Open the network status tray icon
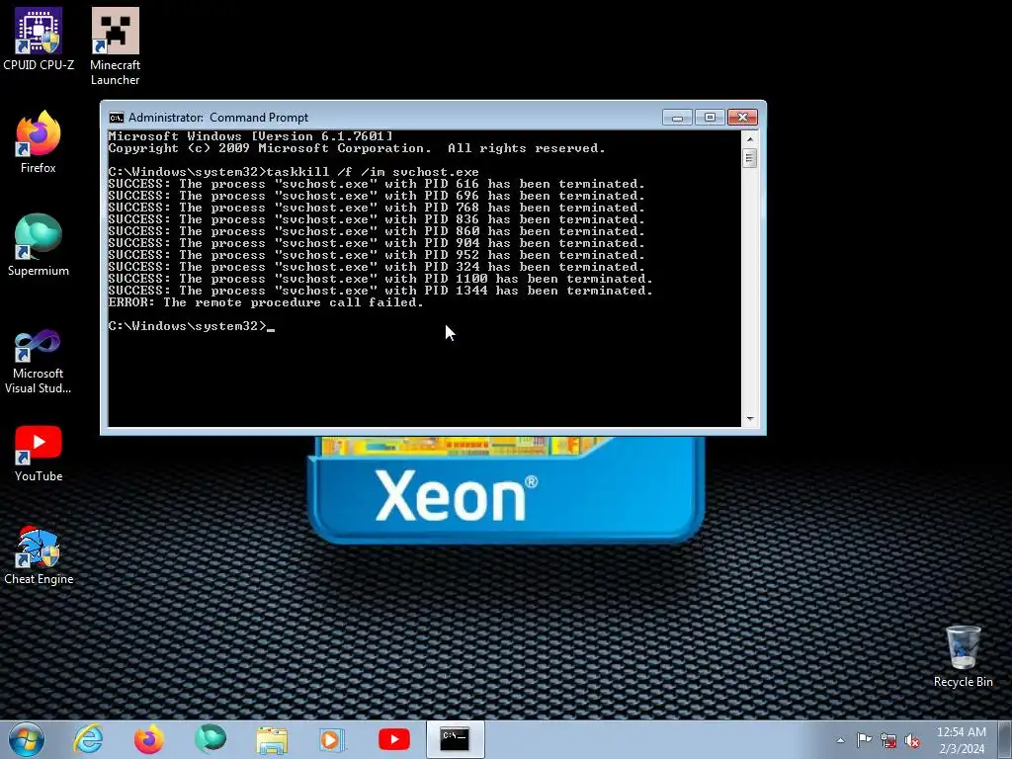 [x=888, y=741]
